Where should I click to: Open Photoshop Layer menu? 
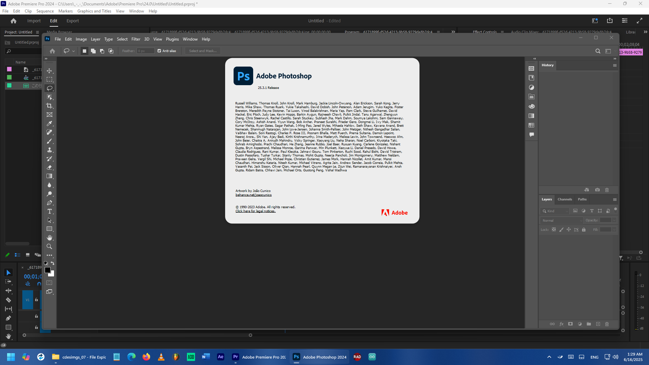point(95,39)
